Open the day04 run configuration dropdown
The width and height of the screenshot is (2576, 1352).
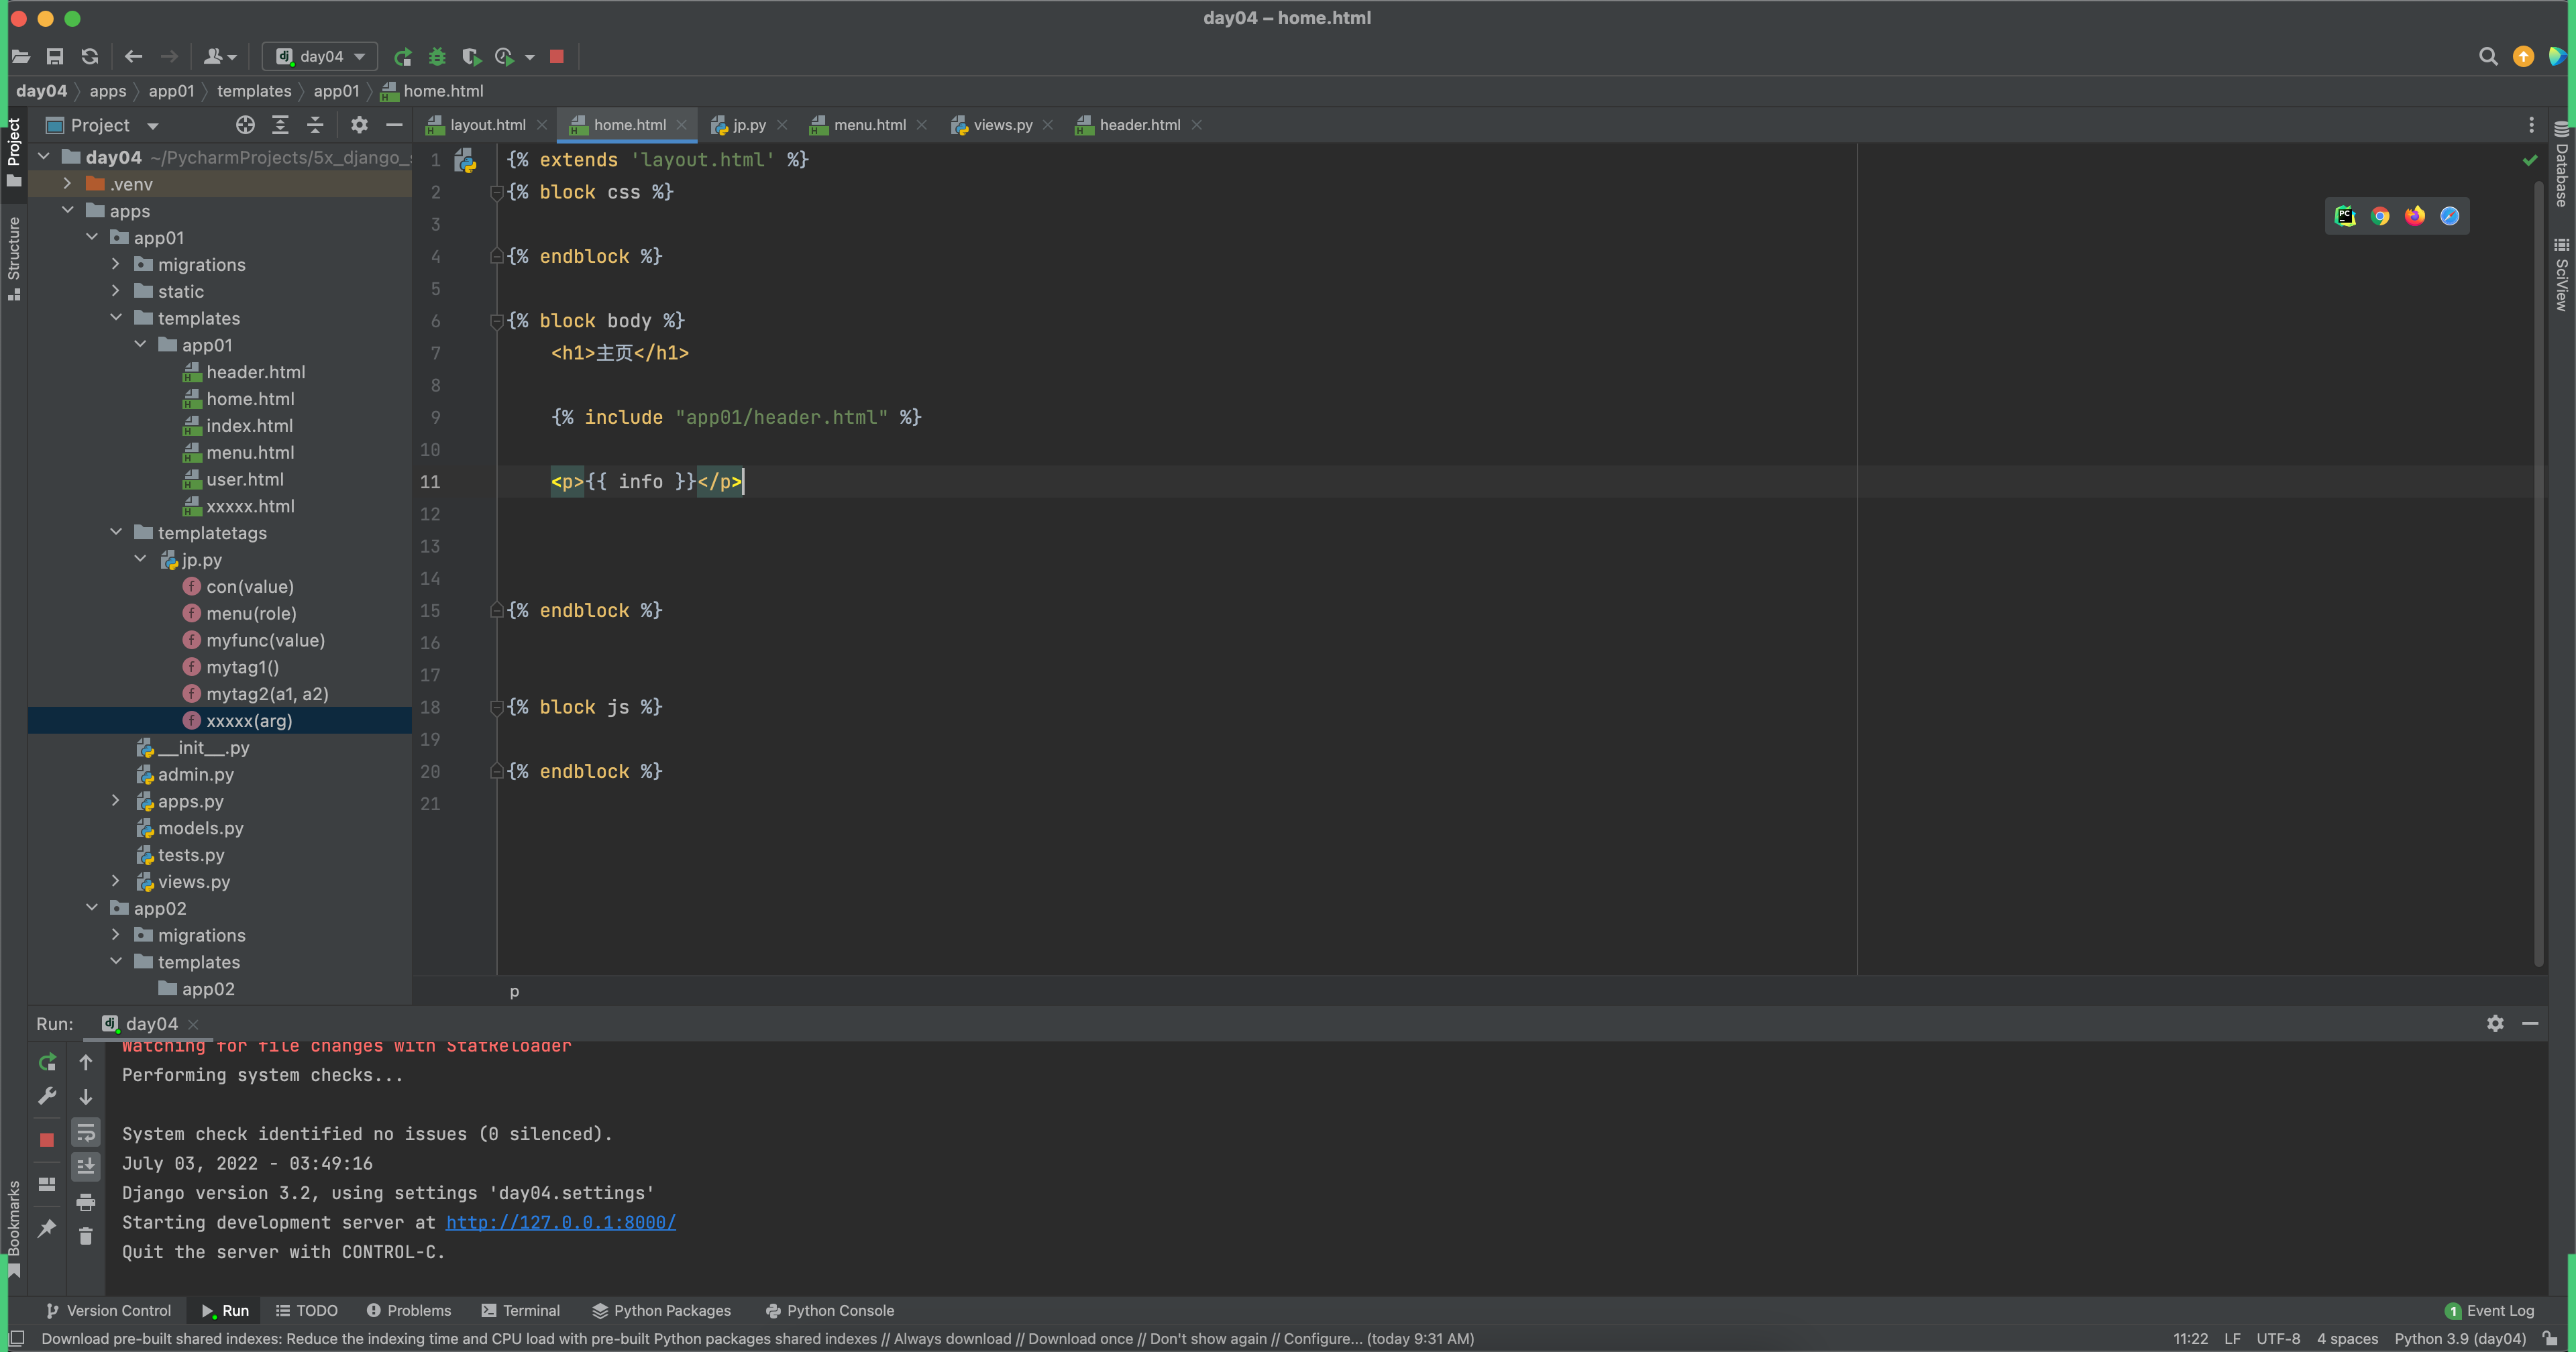[321, 57]
